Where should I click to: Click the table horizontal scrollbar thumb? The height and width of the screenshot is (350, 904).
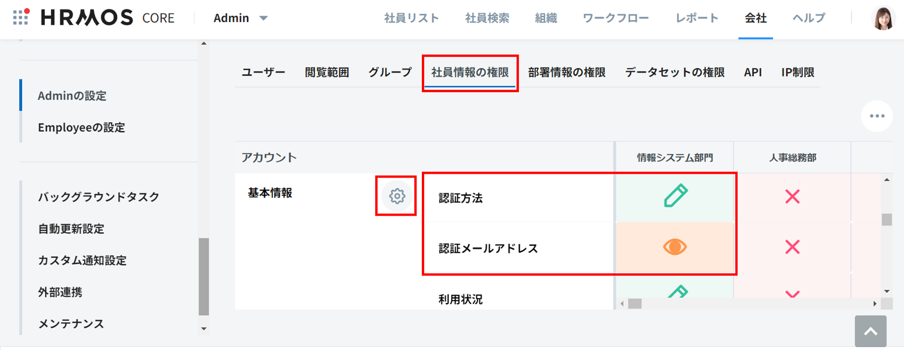click(x=635, y=304)
